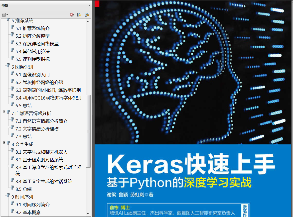This screenshot has height=217, width=293.
Task: Go to 7.1 自然语言情感分析简介
Action: (x=41, y=121)
